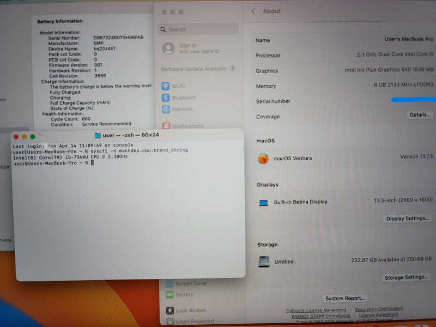
Task: Select the Bluetooth sidebar label
Action: [x=184, y=98]
